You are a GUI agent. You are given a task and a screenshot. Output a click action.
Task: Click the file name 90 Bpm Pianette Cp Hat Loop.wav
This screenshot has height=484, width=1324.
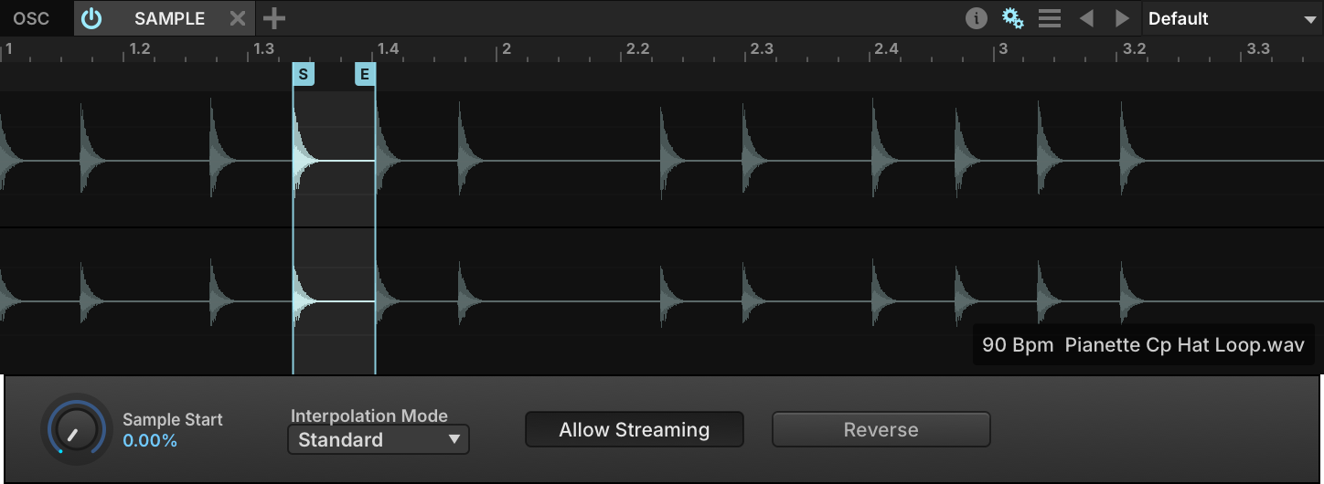point(1143,345)
